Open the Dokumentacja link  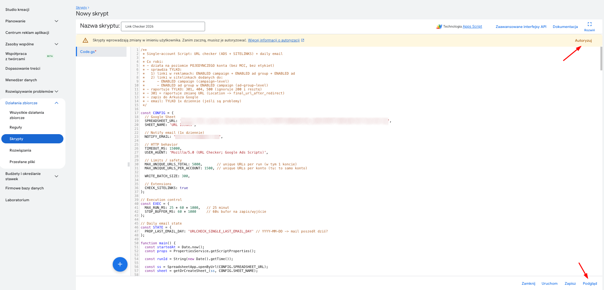pyautogui.click(x=565, y=27)
